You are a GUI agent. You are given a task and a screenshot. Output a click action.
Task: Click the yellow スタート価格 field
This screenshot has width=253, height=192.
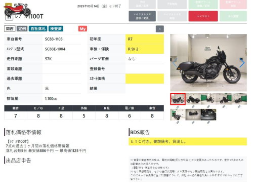click(145, 79)
